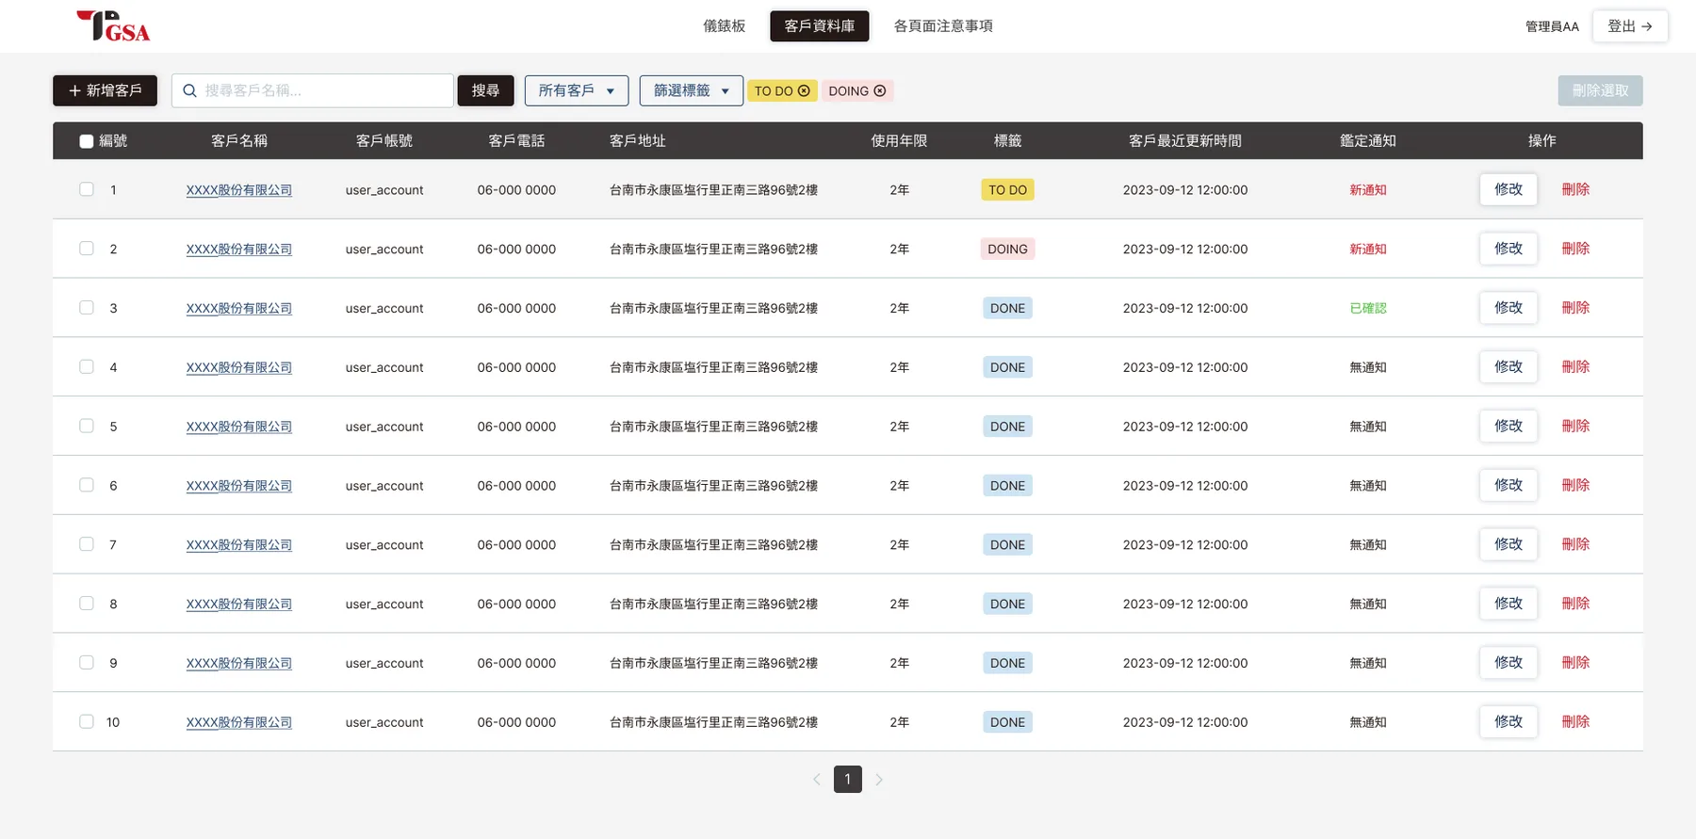Open company link in row 1

click(239, 190)
